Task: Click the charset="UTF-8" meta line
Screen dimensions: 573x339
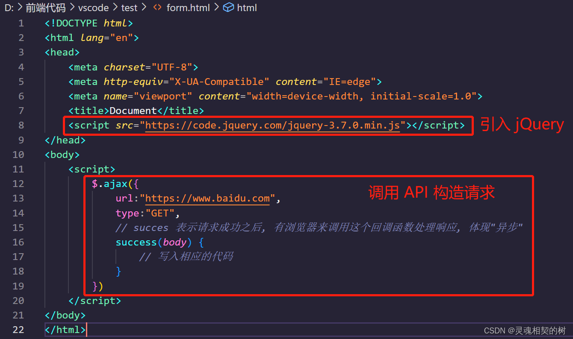Action: tap(133, 67)
